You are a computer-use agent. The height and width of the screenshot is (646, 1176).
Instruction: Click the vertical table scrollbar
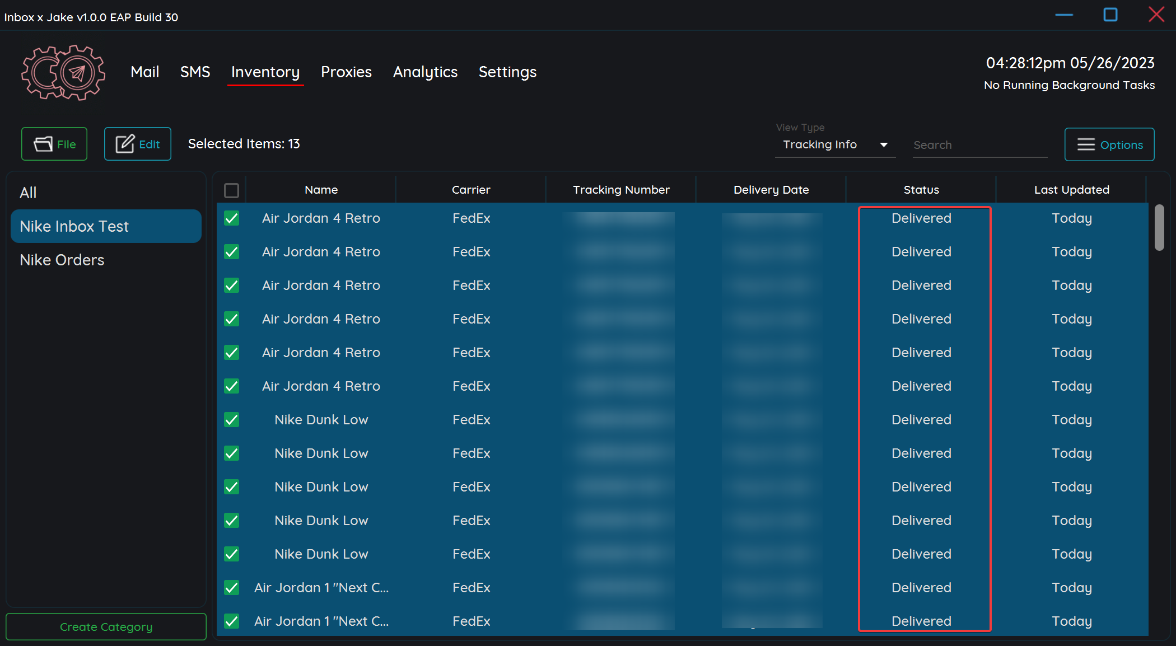tap(1159, 228)
